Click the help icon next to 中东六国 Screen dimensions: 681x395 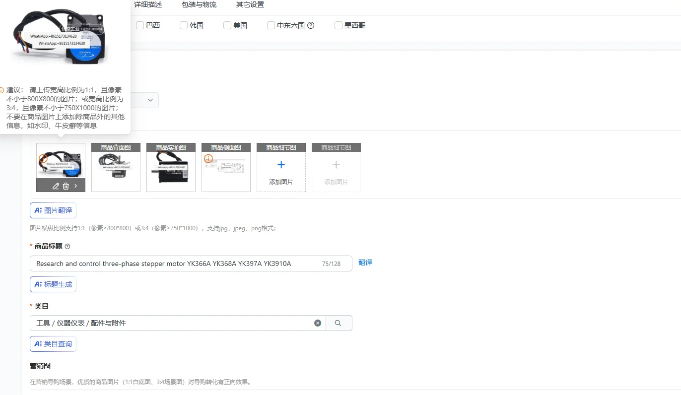click(311, 25)
